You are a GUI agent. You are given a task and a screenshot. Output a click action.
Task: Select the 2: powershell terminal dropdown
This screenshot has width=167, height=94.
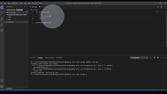[x=139, y=58]
